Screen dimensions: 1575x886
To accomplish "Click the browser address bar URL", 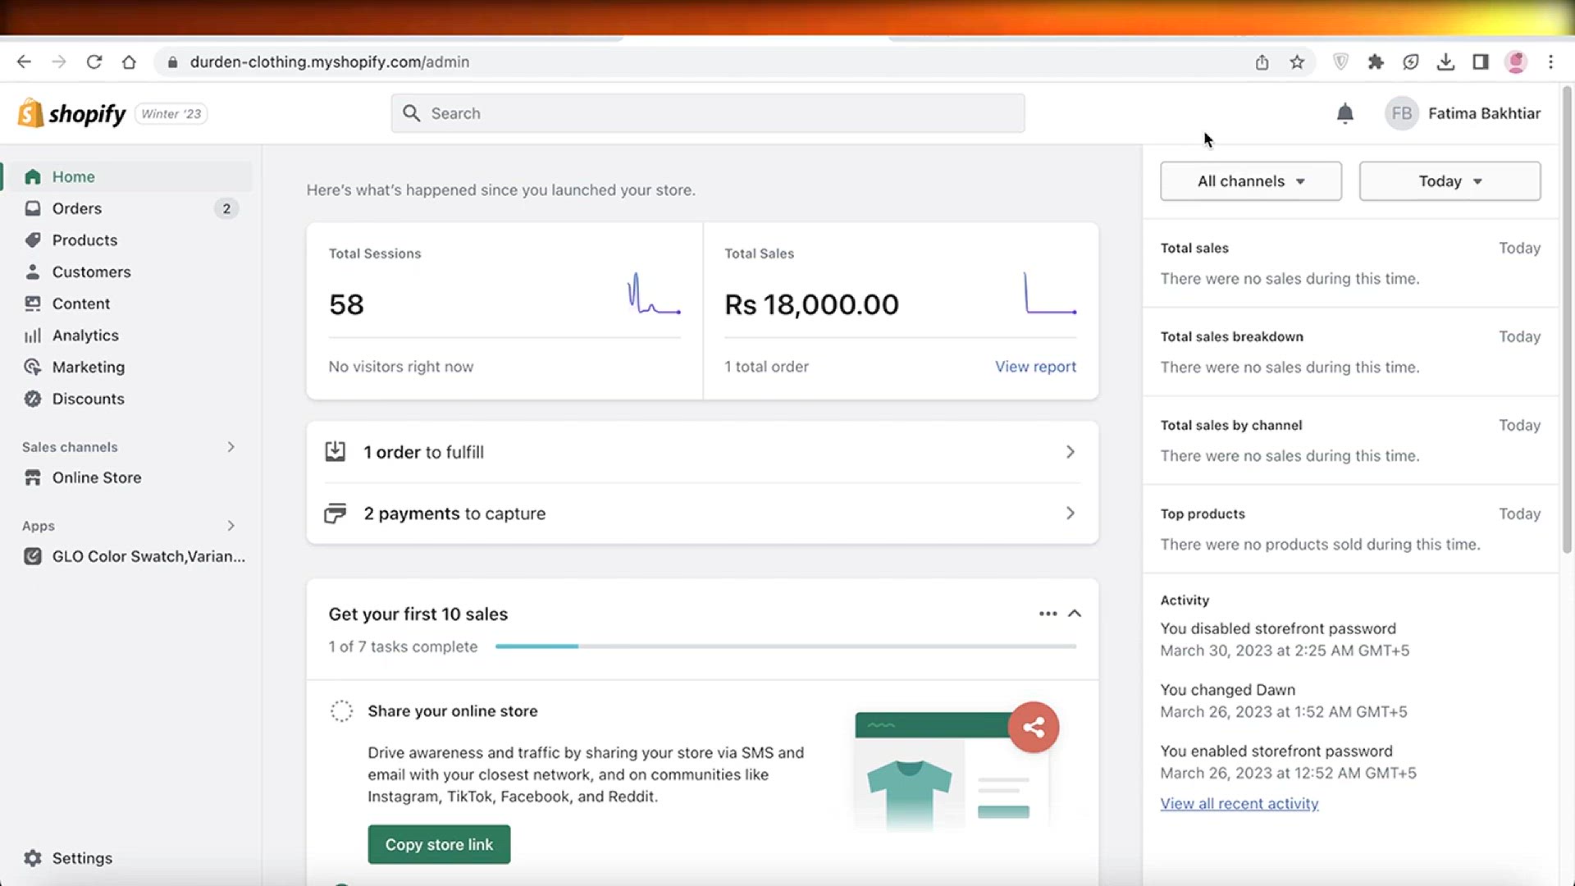I will pos(330,62).
